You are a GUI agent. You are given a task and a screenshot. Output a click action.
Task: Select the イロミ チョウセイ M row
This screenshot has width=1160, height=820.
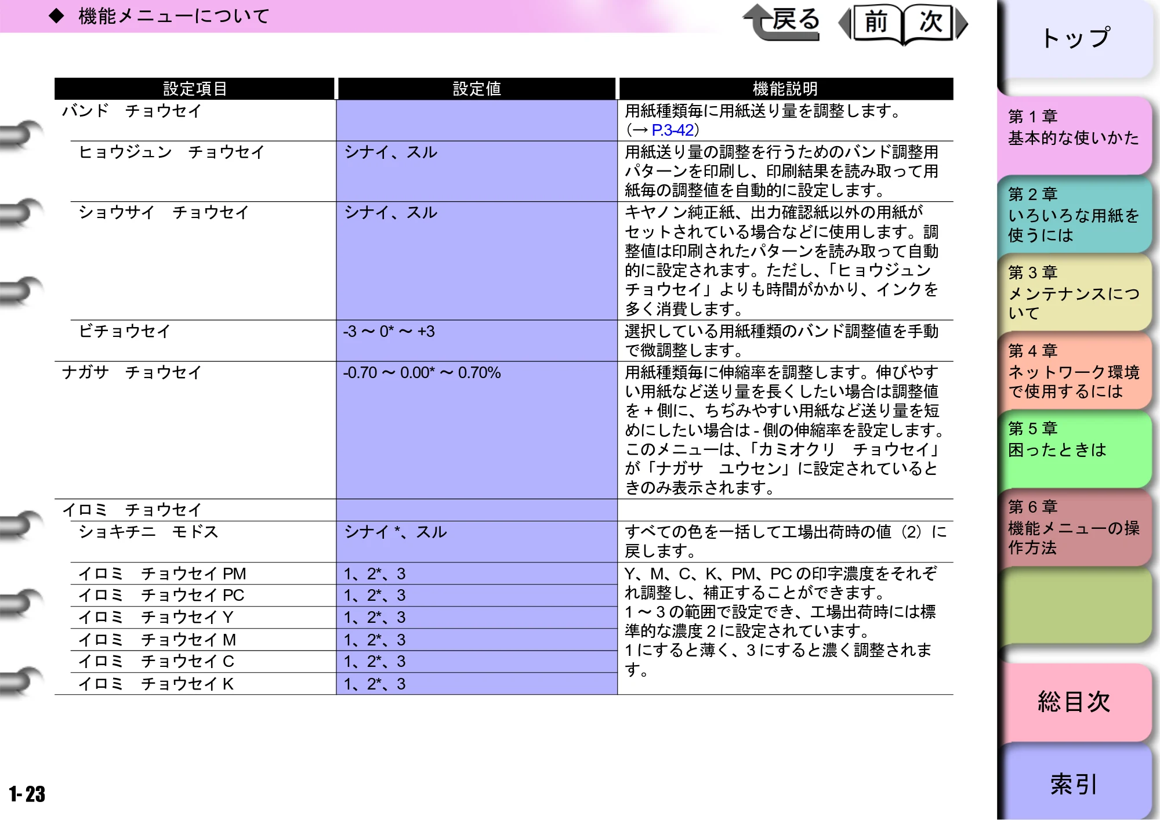(157, 640)
